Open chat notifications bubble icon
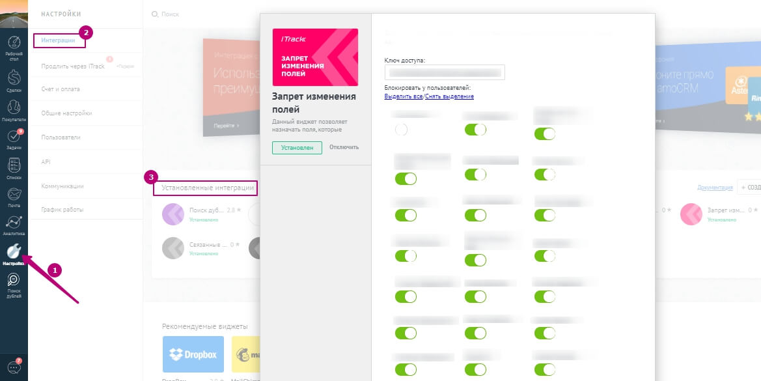This screenshot has width=761, height=381. coord(14,367)
